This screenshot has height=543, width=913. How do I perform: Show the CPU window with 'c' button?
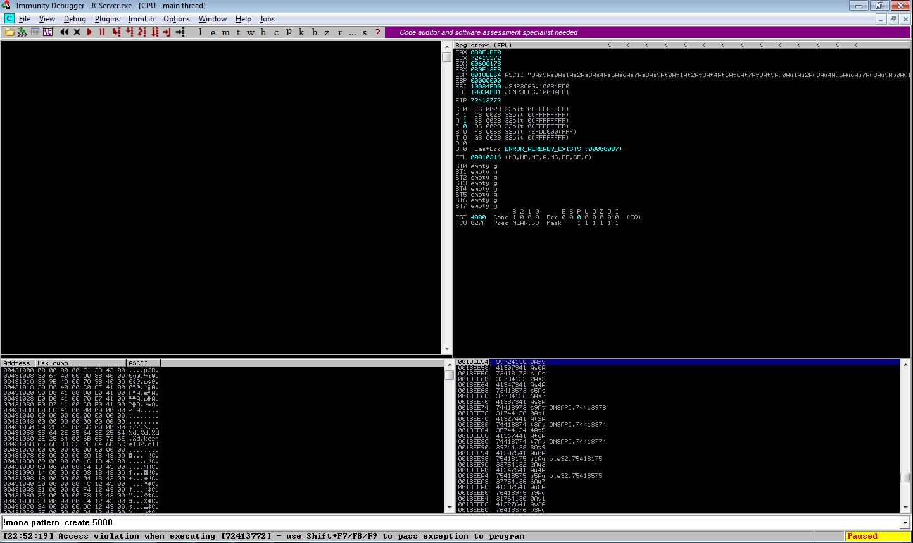(276, 32)
